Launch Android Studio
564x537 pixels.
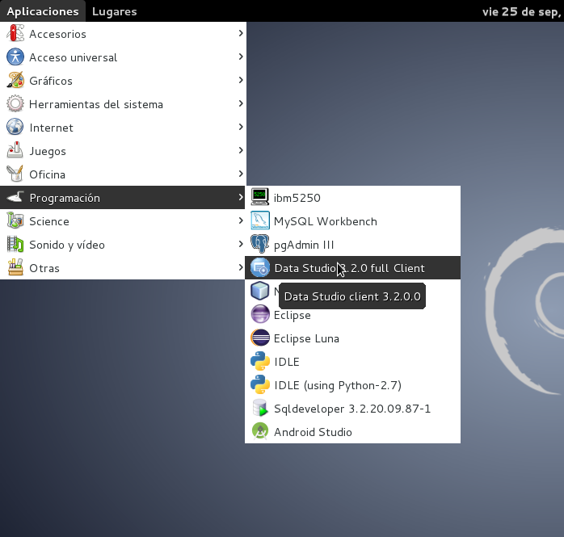352,432
